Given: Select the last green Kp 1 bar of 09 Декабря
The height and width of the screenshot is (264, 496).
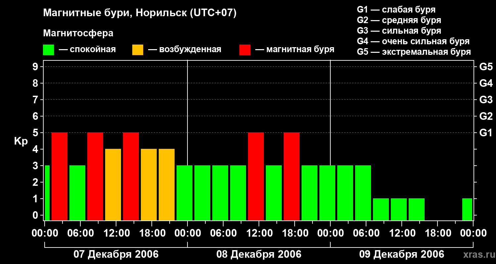Looking at the screenshot, I should coord(467,209).
